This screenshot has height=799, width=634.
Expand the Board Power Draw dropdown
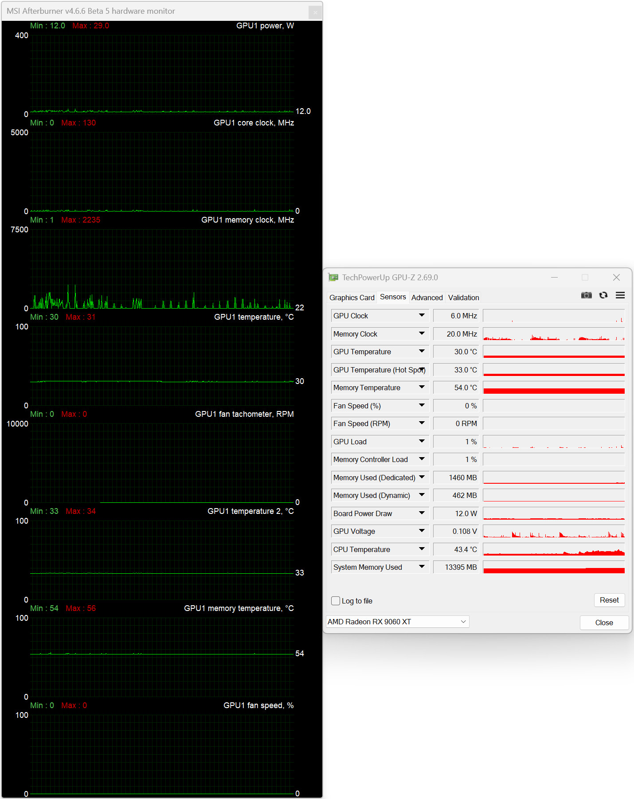pyautogui.click(x=422, y=513)
